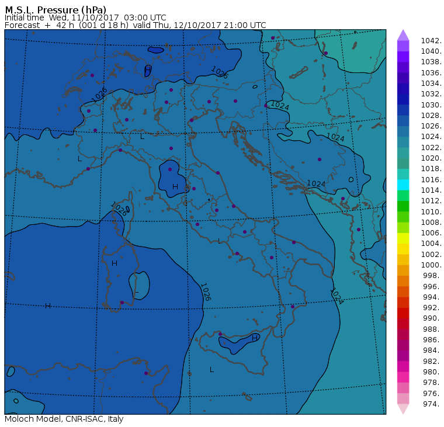Pick the cyan swatch between 1014 and 1016
Screen dimensions: 444x427
point(403,185)
